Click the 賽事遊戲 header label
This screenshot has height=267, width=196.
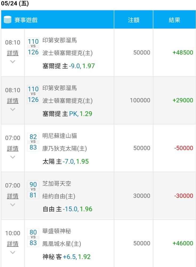(x=26, y=20)
